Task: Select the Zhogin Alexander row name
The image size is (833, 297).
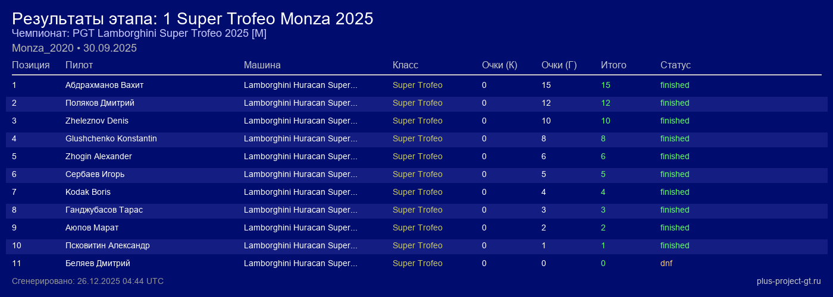Action: click(x=98, y=156)
